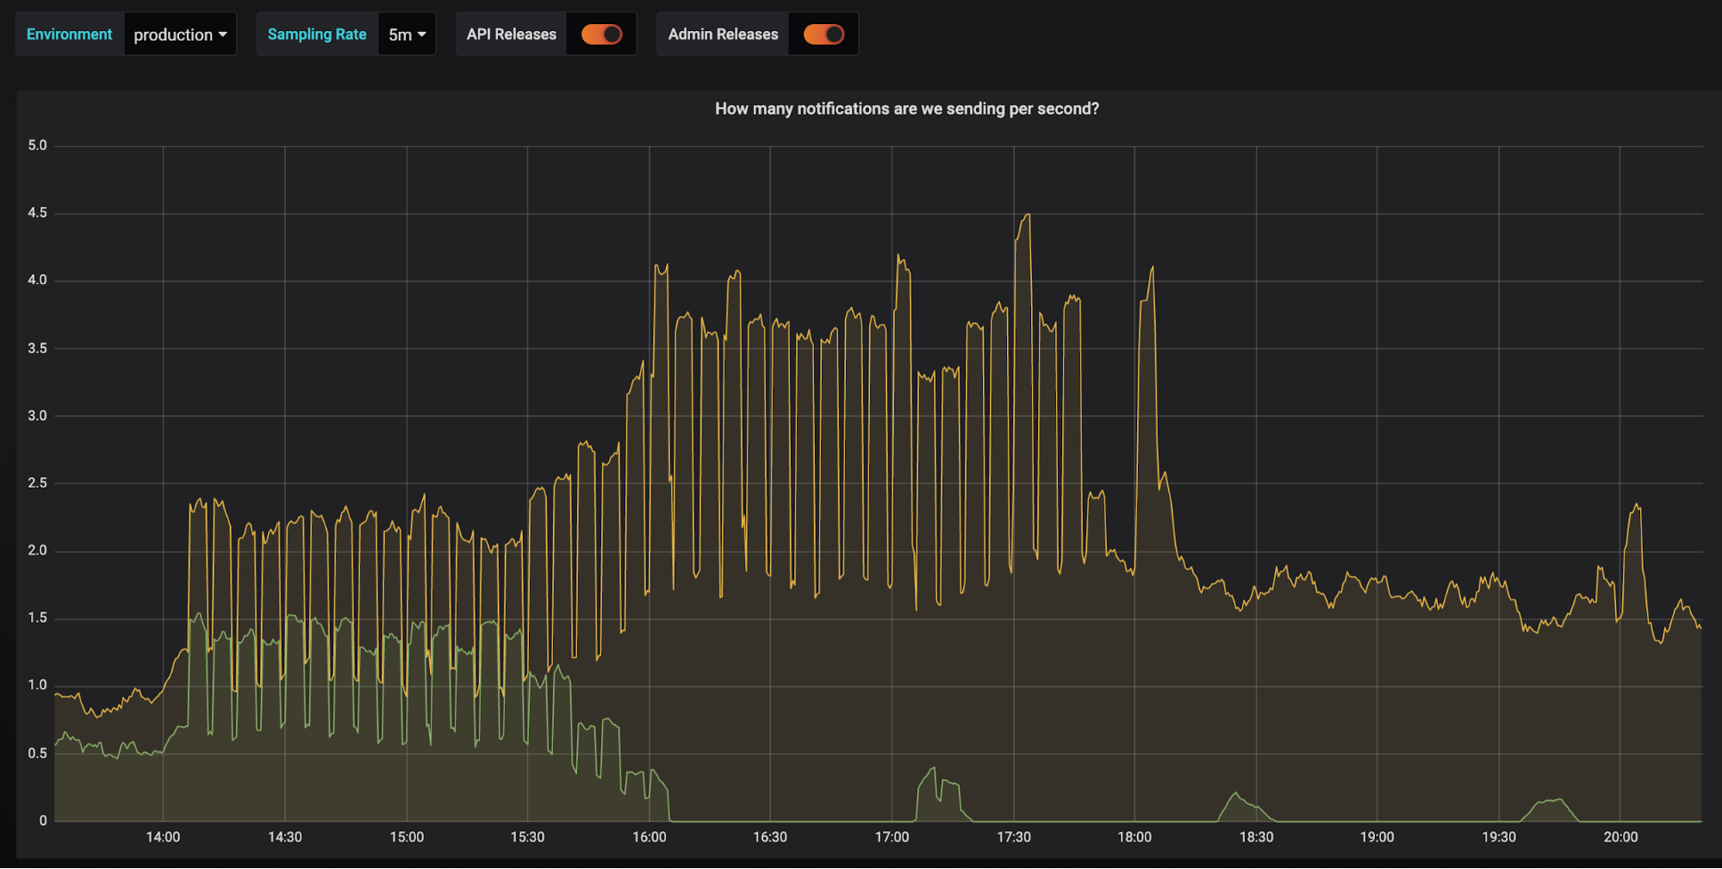The image size is (1722, 869).
Task: Click the 2.5 y-axis value label
Action: 37,483
